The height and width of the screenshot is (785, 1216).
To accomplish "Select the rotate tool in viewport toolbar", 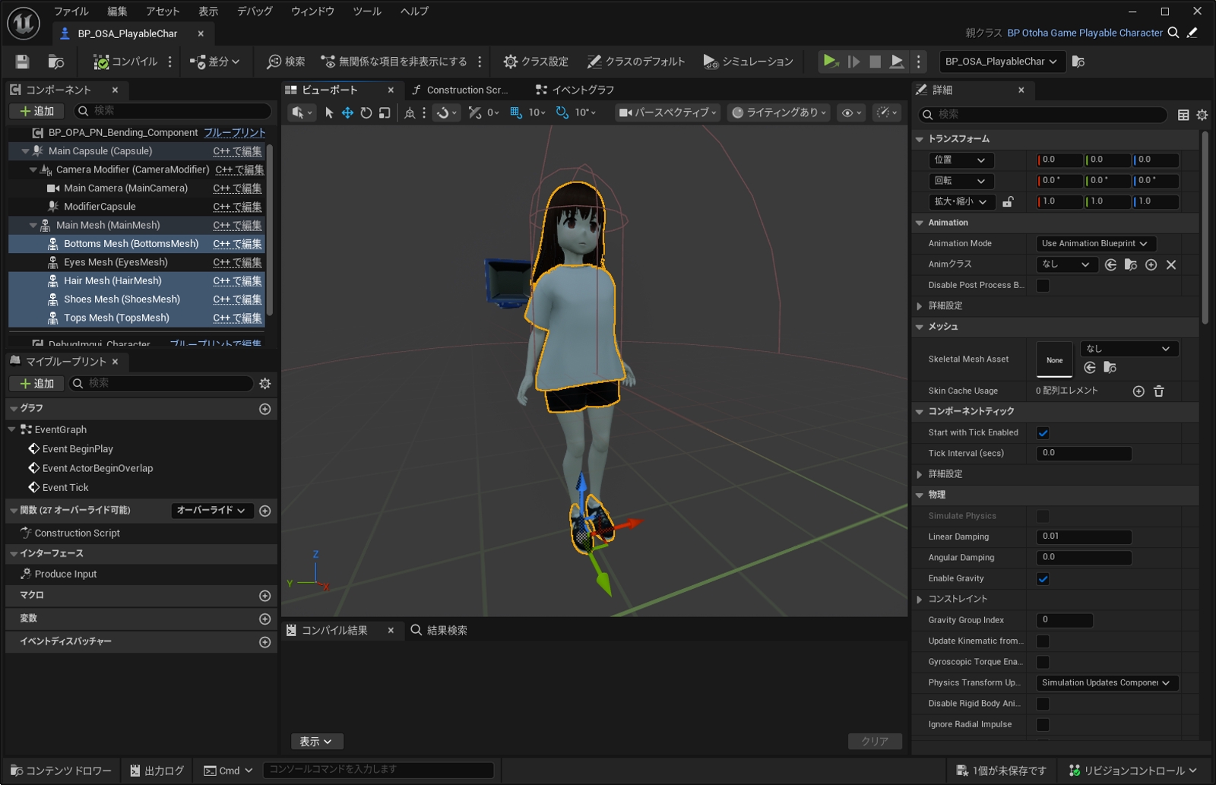I will [366, 112].
